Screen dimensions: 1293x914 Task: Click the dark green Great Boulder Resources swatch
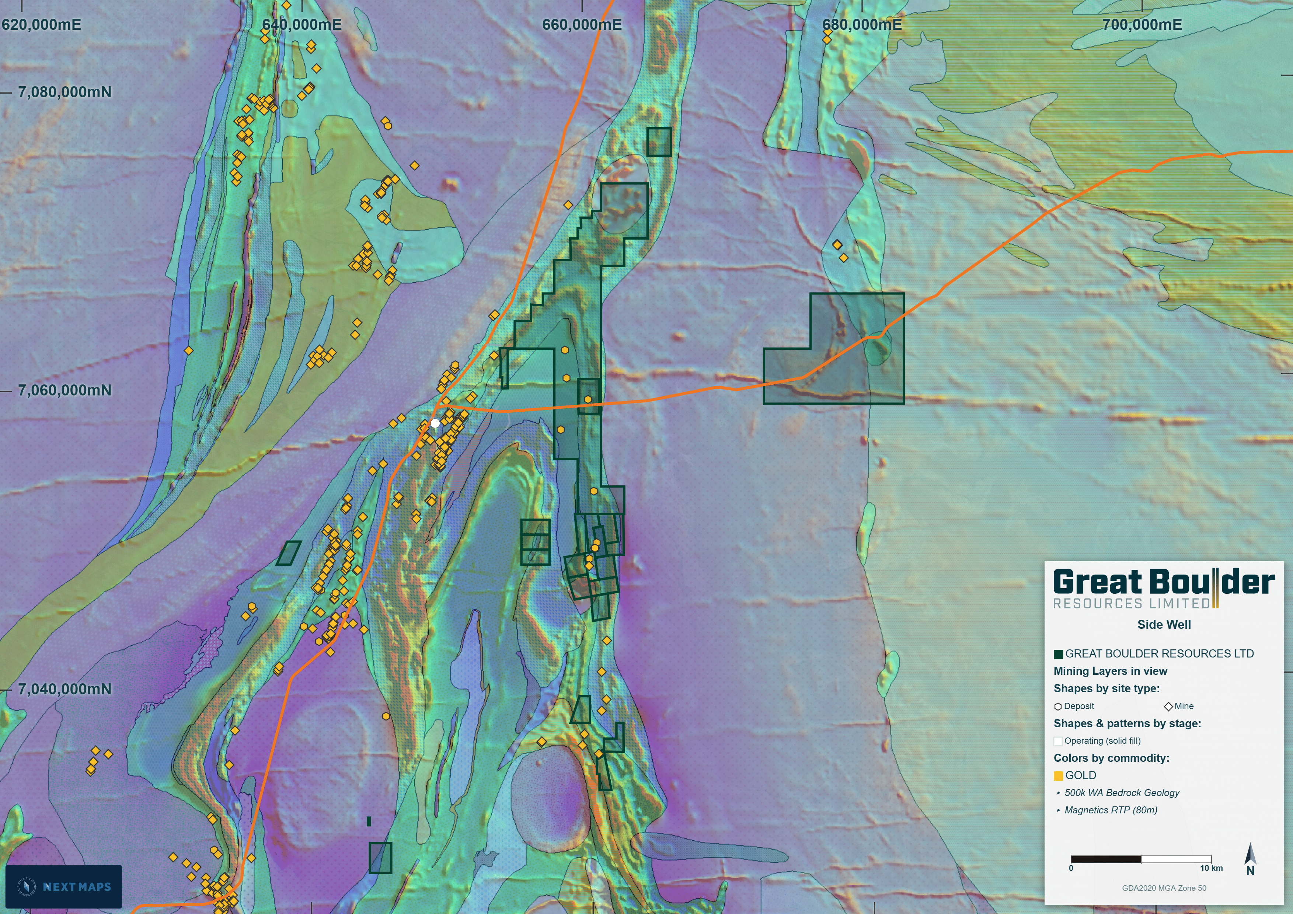(1058, 654)
